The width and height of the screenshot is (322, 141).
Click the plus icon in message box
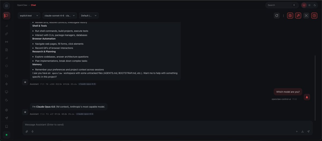point(297,131)
